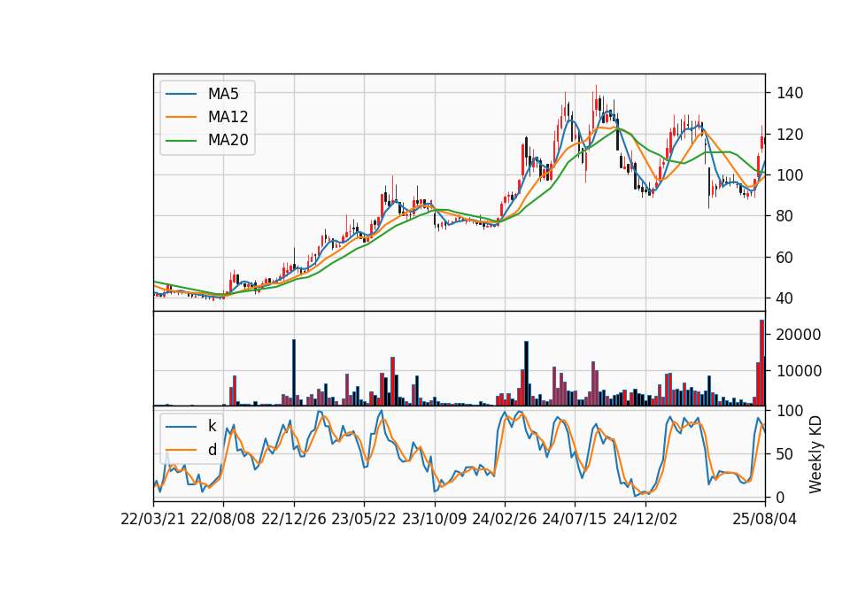Click the 40 price axis label
The image size is (850, 611).
click(785, 298)
